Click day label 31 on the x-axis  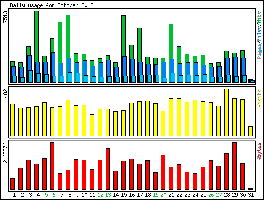pyautogui.click(x=250, y=195)
